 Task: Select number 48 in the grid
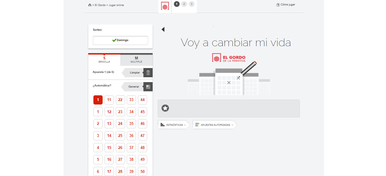[143, 148]
